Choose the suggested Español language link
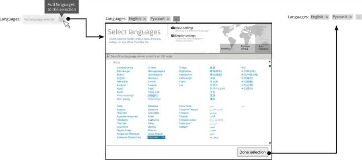 coord(121,39)
